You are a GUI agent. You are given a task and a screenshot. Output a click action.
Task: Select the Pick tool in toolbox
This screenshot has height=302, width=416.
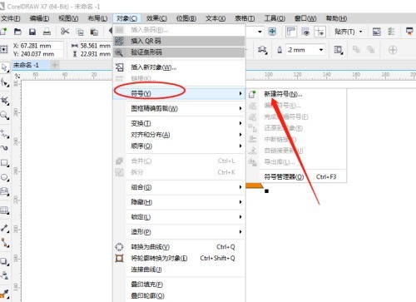[x=4, y=67]
